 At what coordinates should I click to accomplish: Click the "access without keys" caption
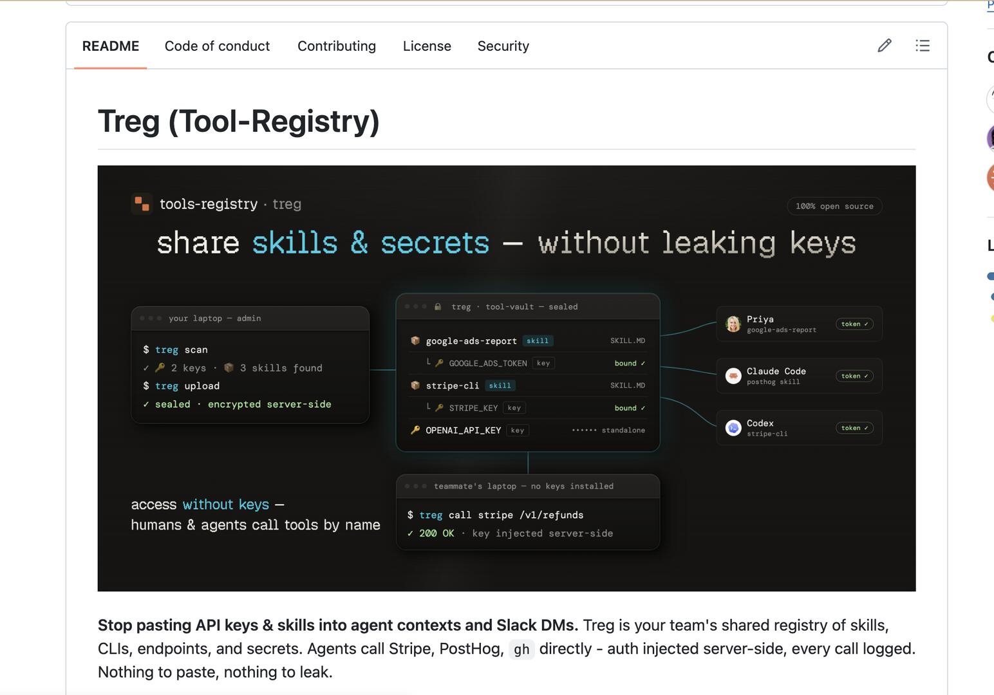[207, 505]
